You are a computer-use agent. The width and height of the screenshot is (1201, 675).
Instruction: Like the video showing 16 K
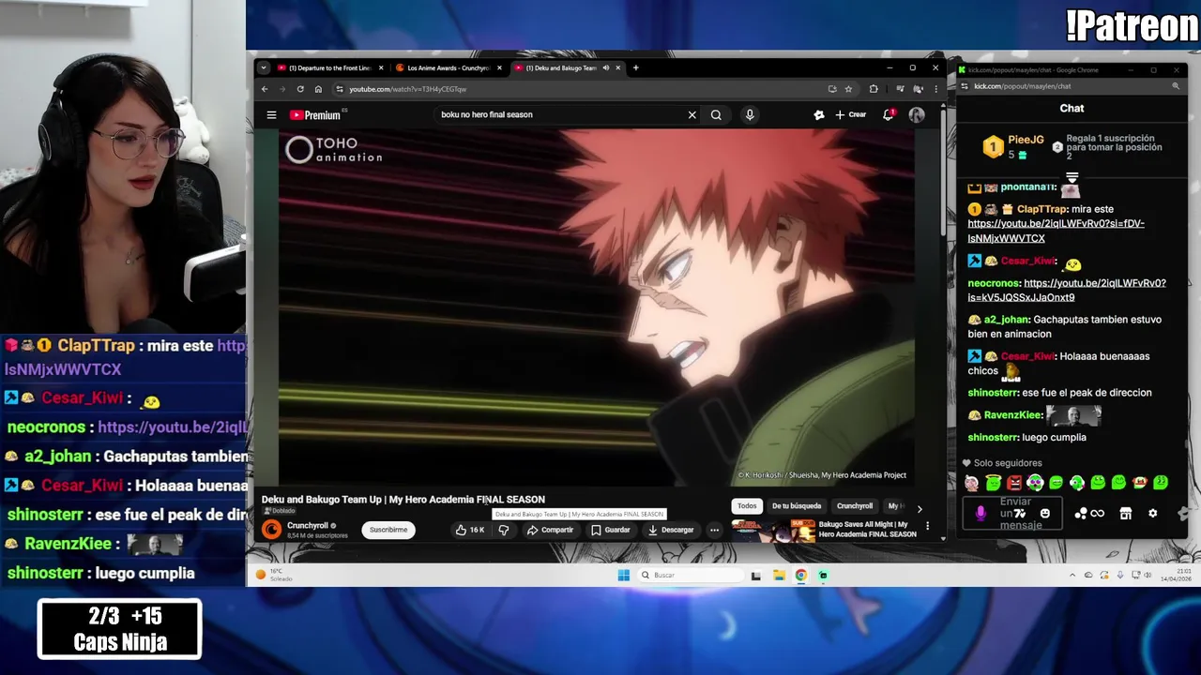click(x=470, y=530)
